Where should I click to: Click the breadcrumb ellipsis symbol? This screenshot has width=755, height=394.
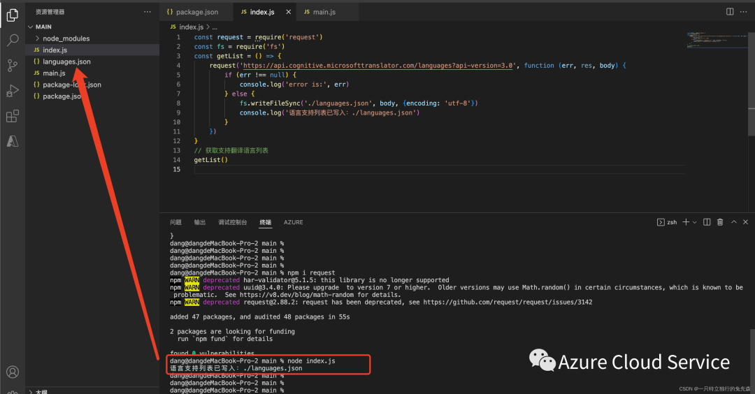coord(215,27)
